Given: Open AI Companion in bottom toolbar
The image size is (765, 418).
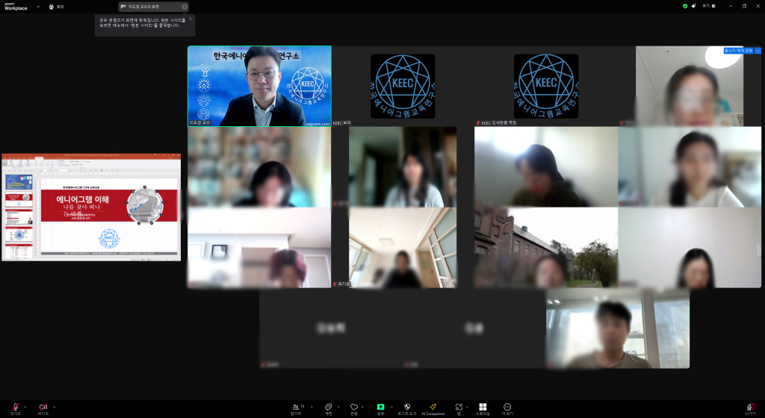Looking at the screenshot, I should click(x=433, y=409).
